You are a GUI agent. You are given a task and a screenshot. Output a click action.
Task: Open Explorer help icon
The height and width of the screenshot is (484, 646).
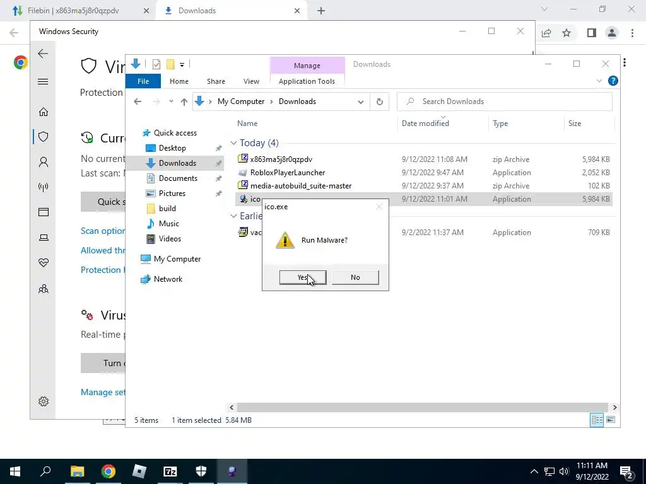click(x=613, y=81)
